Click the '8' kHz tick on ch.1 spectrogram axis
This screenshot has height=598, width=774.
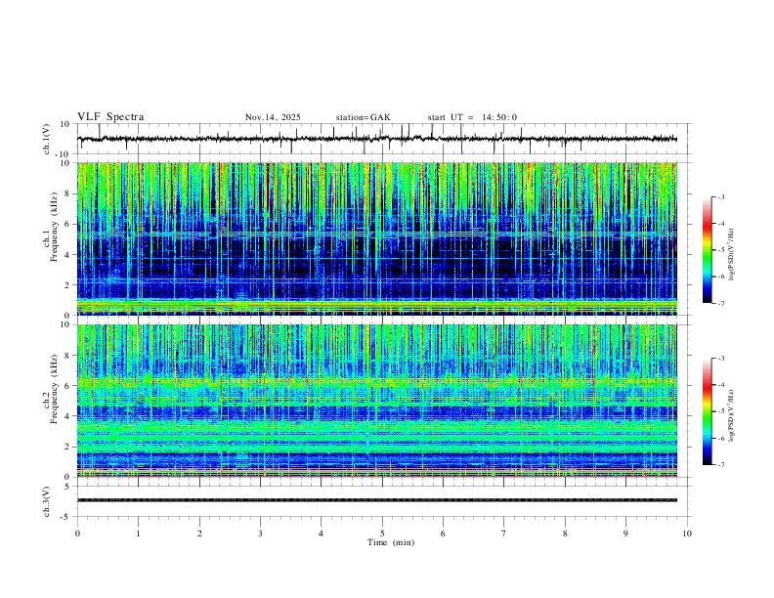click(67, 193)
